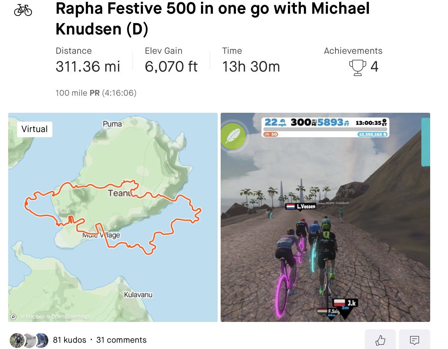Open the 81 kudos list
This screenshot has width=448, height=349.
tap(69, 340)
